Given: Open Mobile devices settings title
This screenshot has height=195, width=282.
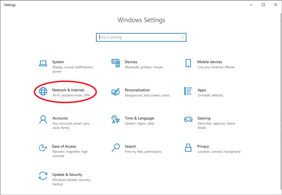Looking at the screenshot, I should click(x=210, y=62).
